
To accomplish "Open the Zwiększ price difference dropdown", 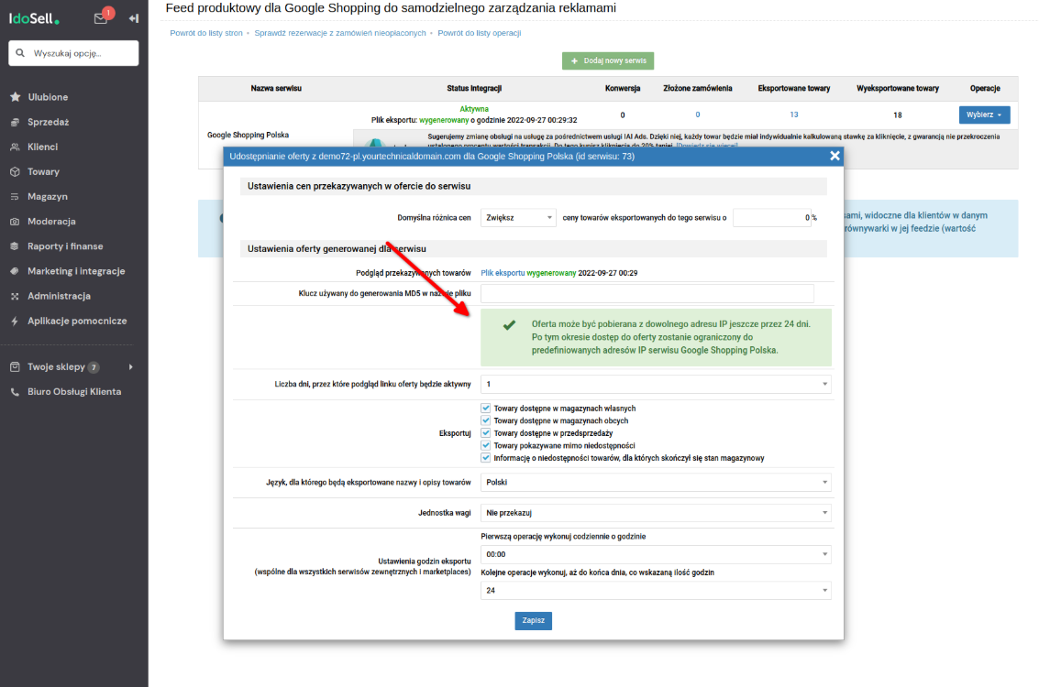I will point(518,218).
